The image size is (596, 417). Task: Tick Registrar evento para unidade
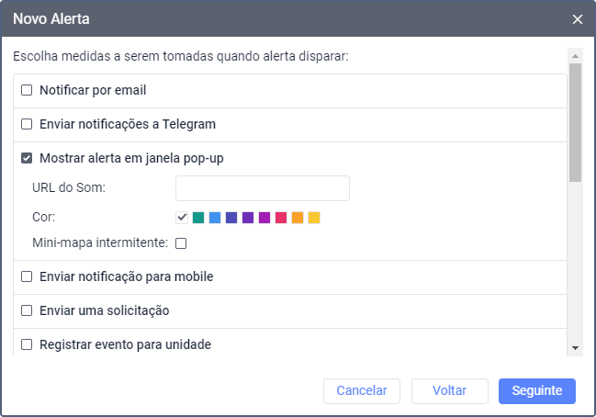27,344
